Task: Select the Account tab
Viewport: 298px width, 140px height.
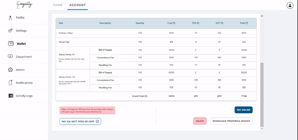Action: tap(77, 5)
